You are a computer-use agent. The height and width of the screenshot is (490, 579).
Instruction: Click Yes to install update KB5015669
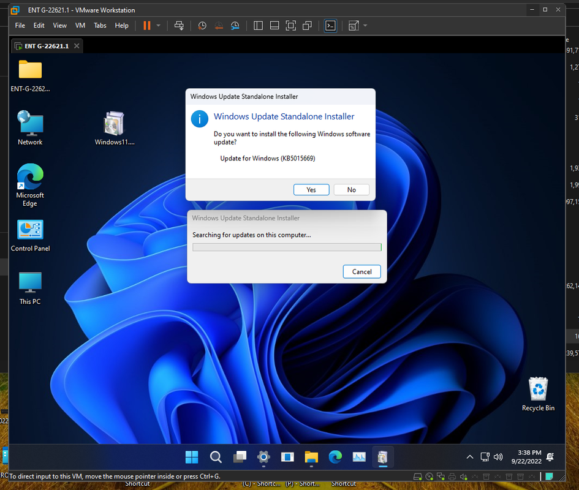coord(311,190)
